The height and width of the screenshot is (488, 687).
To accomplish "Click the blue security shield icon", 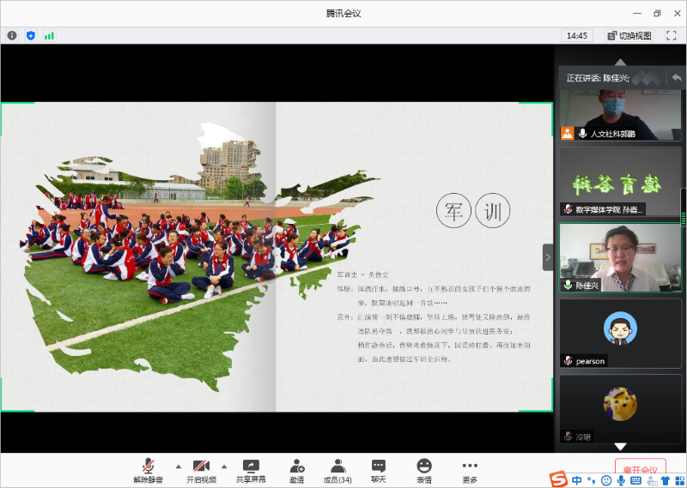I will coord(31,35).
